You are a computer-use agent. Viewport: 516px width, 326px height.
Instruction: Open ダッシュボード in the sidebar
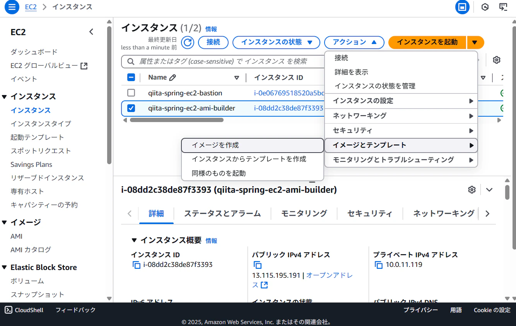[34, 52]
